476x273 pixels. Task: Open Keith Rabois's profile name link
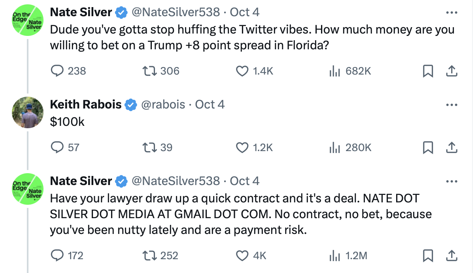(86, 105)
